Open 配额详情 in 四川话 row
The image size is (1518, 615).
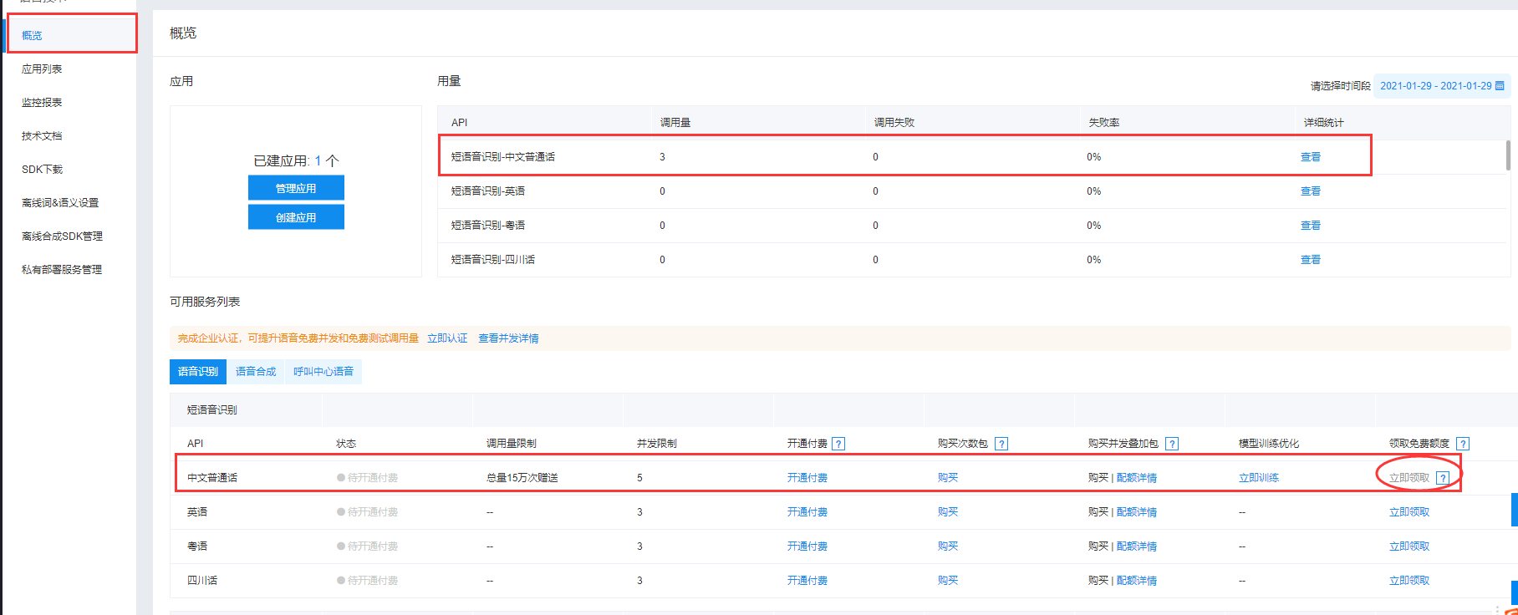(x=1137, y=581)
